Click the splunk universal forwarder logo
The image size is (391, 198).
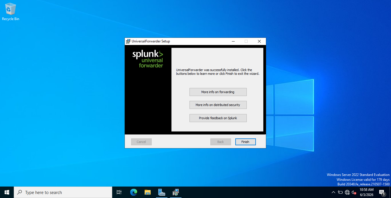pos(148,59)
